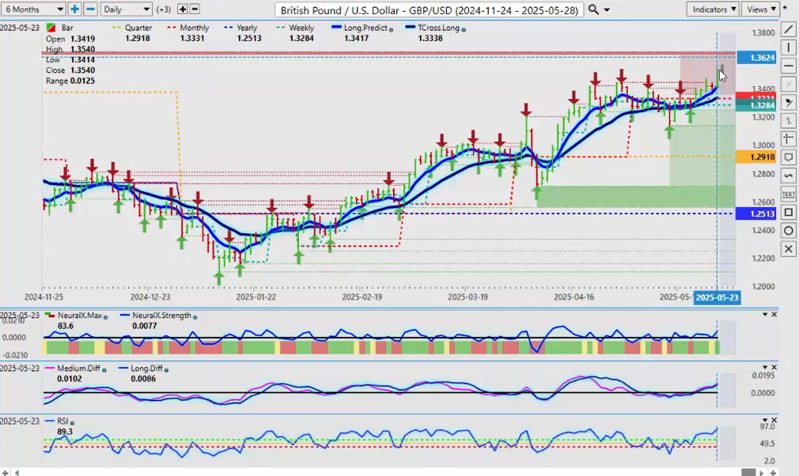
Task: Select the vertical line drawing tool
Action: [788, 47]
